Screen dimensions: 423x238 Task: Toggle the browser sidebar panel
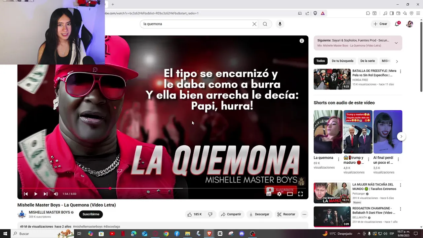click(392, 14)
